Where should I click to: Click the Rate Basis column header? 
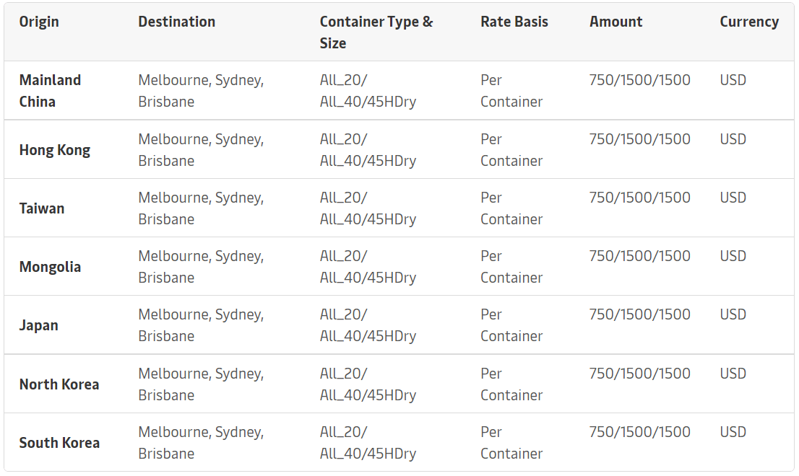point(514,22)
